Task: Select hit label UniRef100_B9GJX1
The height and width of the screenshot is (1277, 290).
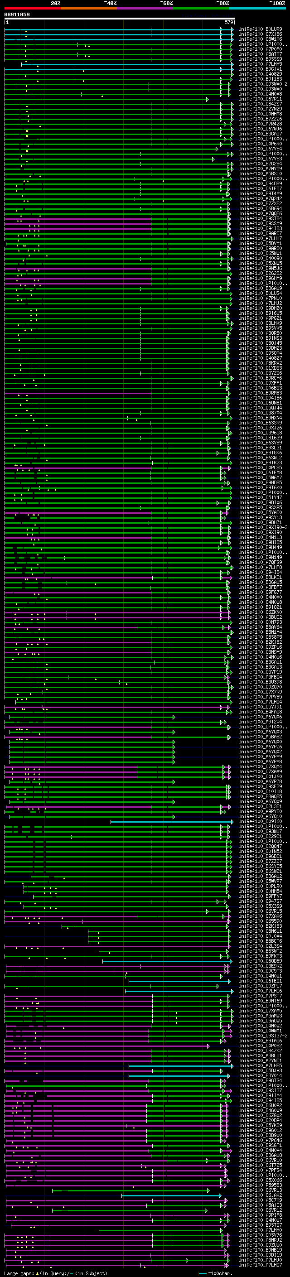Action: point(260,69)
